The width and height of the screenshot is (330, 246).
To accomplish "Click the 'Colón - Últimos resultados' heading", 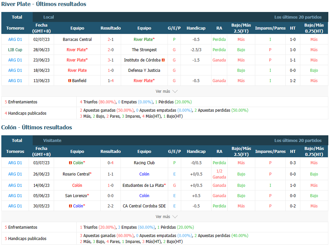I will pyautogui.click(x=37, y=127).
